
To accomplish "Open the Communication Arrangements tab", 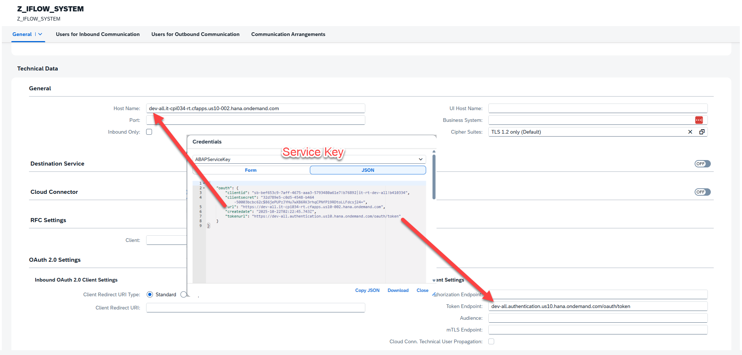I will (288, 34).
